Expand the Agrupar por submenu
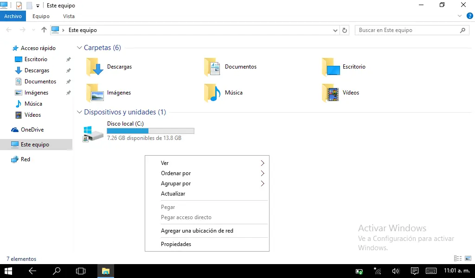The image size is (475, 278). 207,183
